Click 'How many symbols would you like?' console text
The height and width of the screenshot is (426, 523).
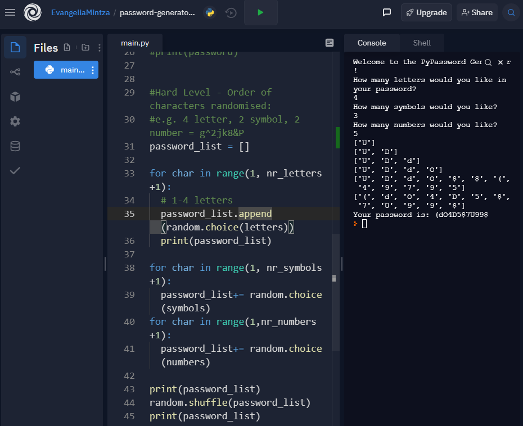[425, 107]
